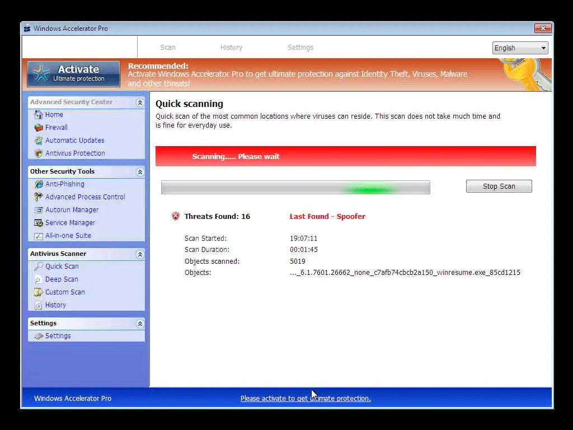This screenshot has height=430, width=573.
Task: Collapse the Settings sidebar panel
Action: pos(140,324)
